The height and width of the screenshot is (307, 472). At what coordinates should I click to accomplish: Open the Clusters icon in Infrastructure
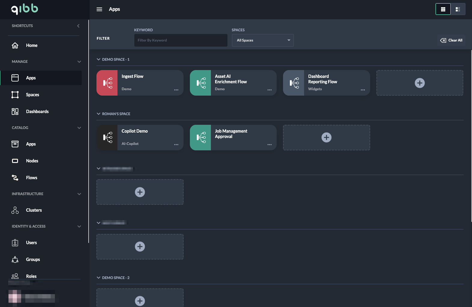pos(15,210)
